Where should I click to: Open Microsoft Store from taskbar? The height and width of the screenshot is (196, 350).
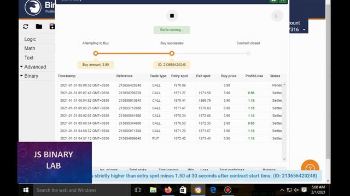(x=183, y=190)
